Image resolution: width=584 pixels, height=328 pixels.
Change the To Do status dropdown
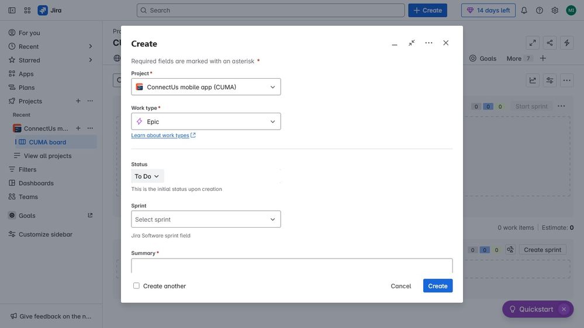point(147,176)
